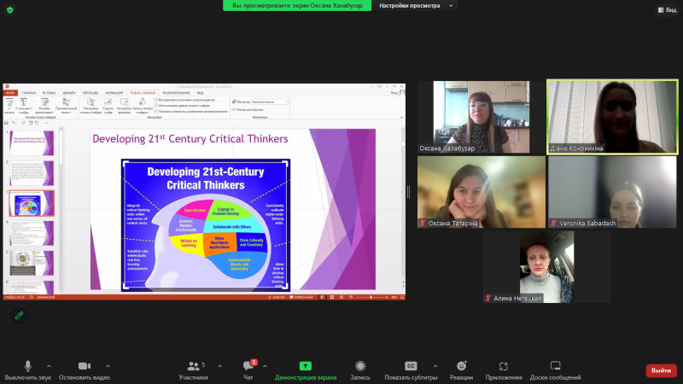The image size is (683, 384).
Task: Click Примечания comments in status bar
Action: pyautogui.click(x=302, y=297)
